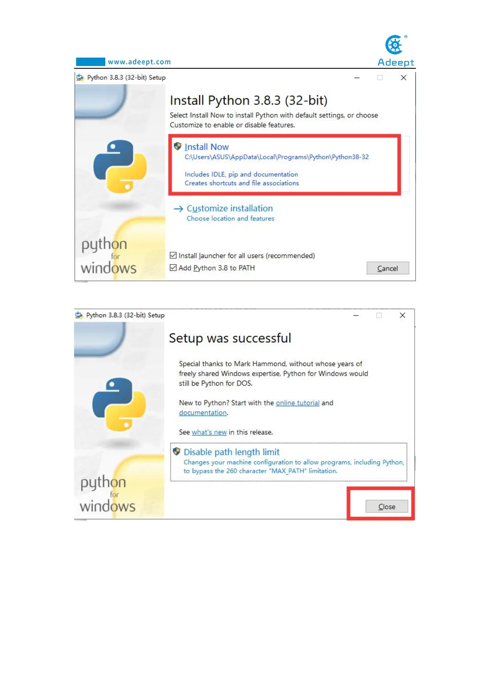This screenshot has width=490, height=693.
Task: Open the online tutorial link
Action: click(x=297, y=403)
